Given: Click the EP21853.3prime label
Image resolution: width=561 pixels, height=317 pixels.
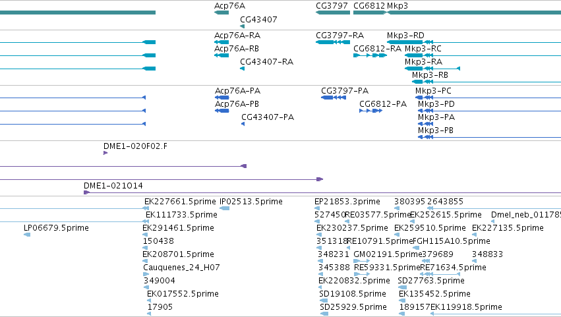Looking at the screenshot, I should coord(347,202).
